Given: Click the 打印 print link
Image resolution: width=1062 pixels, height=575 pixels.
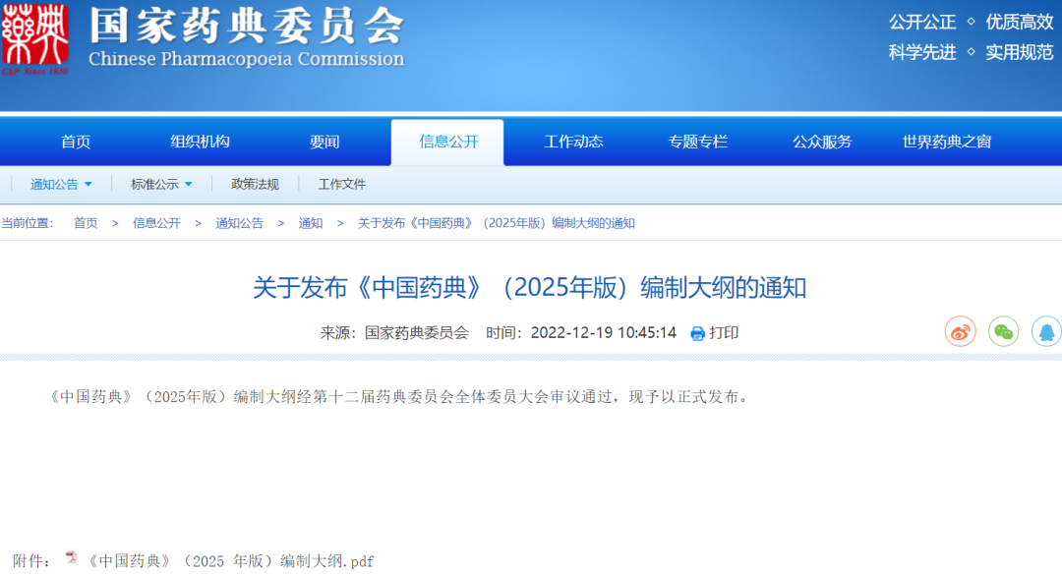Looking at the screenshot, I should coord(724,333).
